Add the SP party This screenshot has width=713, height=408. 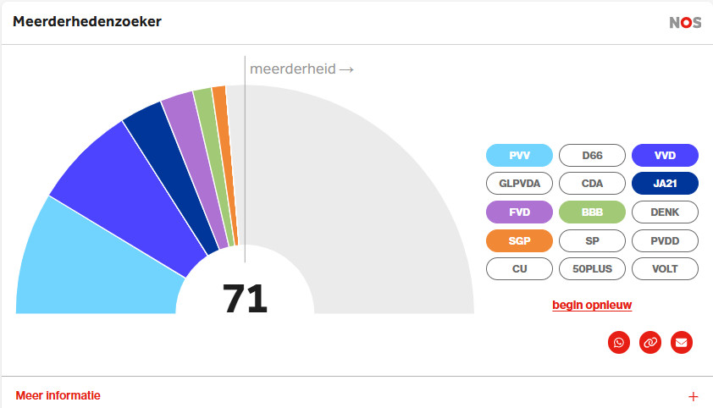pos(592,240)
